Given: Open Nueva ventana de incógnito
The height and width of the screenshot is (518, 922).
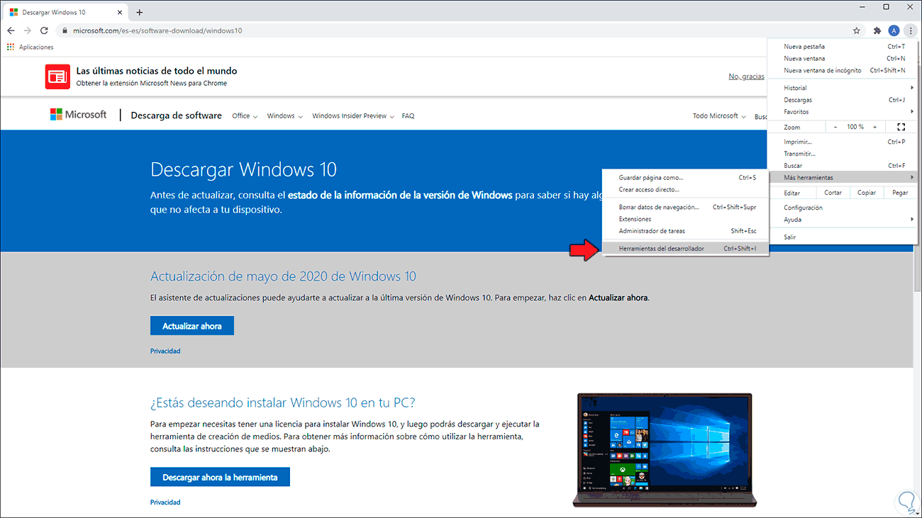Looking at the screenshot, I should coord(843,70).
